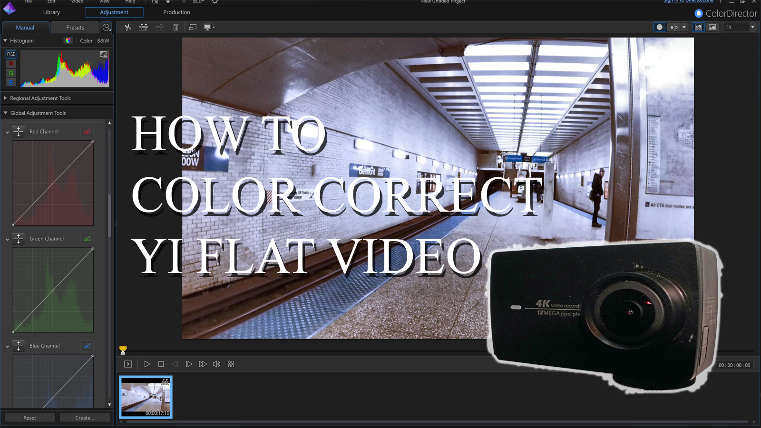Screen dimensions: 761x428
Task: Click the display/monitor output icon
Action: pos(208,27)
